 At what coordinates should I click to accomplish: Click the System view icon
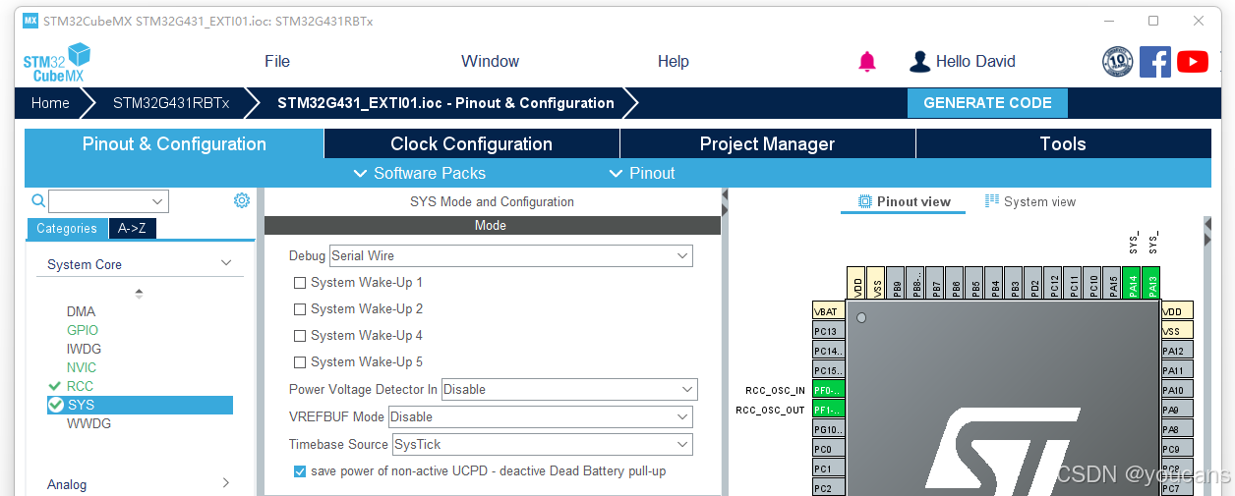992,201
